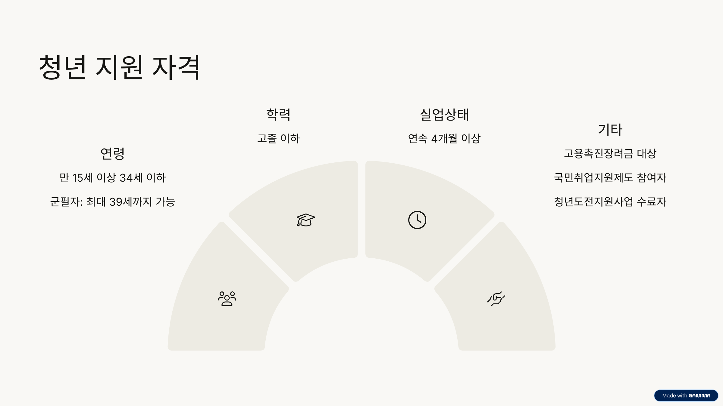Select the 청년도전지원사업 수료자 line
The width and height of the screenshot is (723, 406).
[610, 201]
